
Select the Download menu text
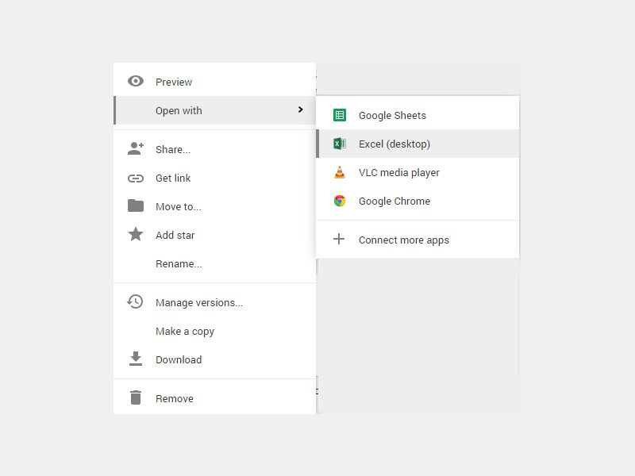(x=179, y=360)
